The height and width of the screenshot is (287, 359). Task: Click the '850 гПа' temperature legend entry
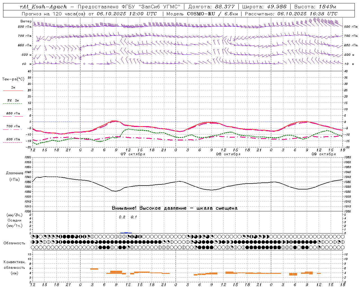pyautogui.click(x=13, y=114)
